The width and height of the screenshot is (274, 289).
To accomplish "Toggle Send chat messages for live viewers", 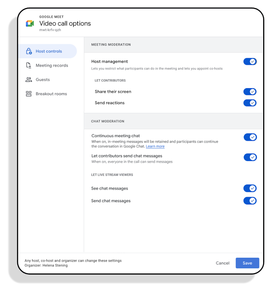I will pos(250,201).
